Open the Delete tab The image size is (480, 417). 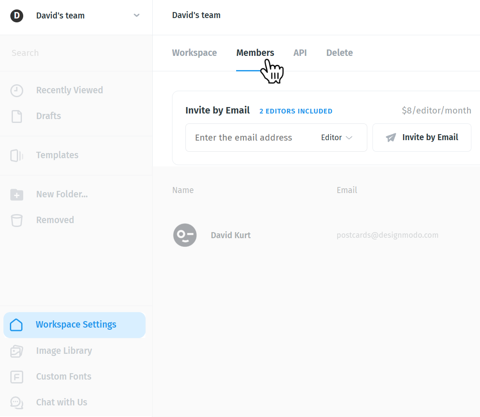coord(339,52)
